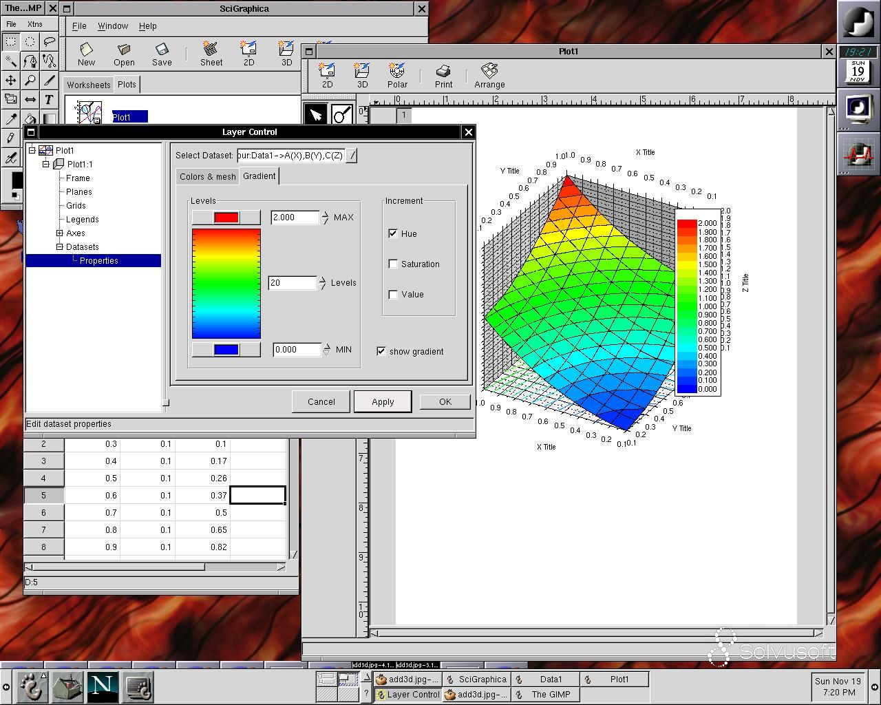
Task: Open SciGraphica File menu
Action: [79, 25]
